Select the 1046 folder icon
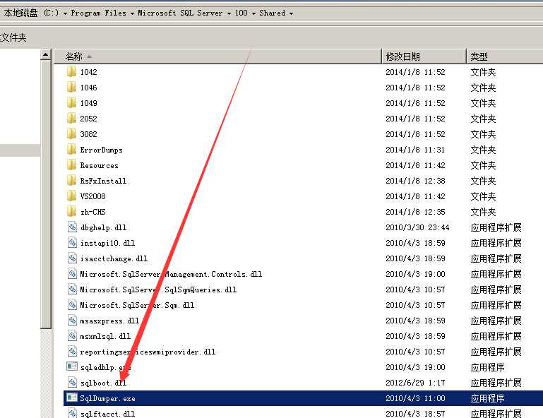 click(x=71, y=88)
